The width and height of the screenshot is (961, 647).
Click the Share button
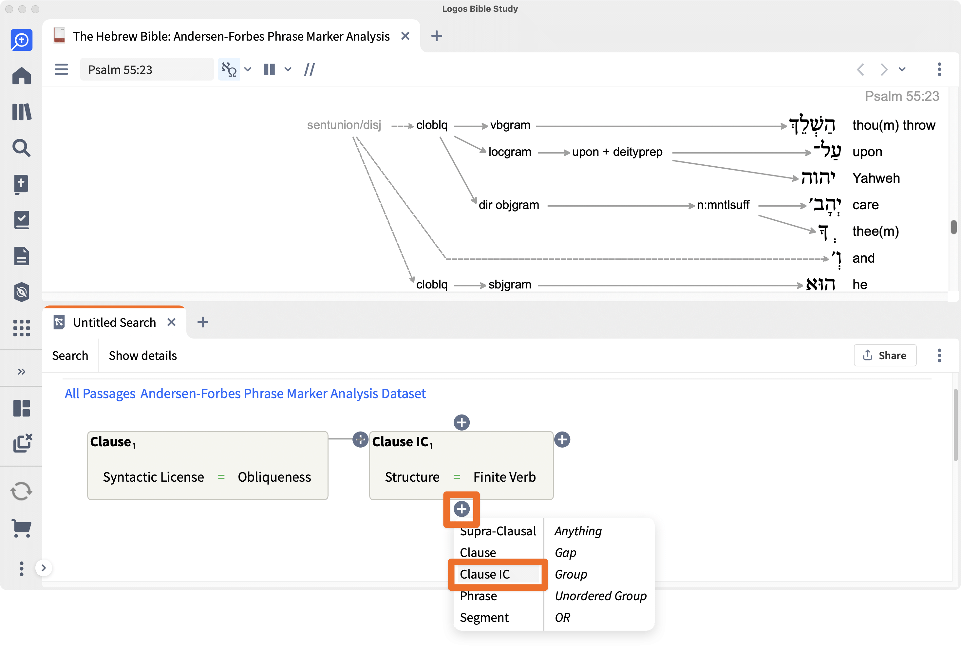(x=885, y=356)
